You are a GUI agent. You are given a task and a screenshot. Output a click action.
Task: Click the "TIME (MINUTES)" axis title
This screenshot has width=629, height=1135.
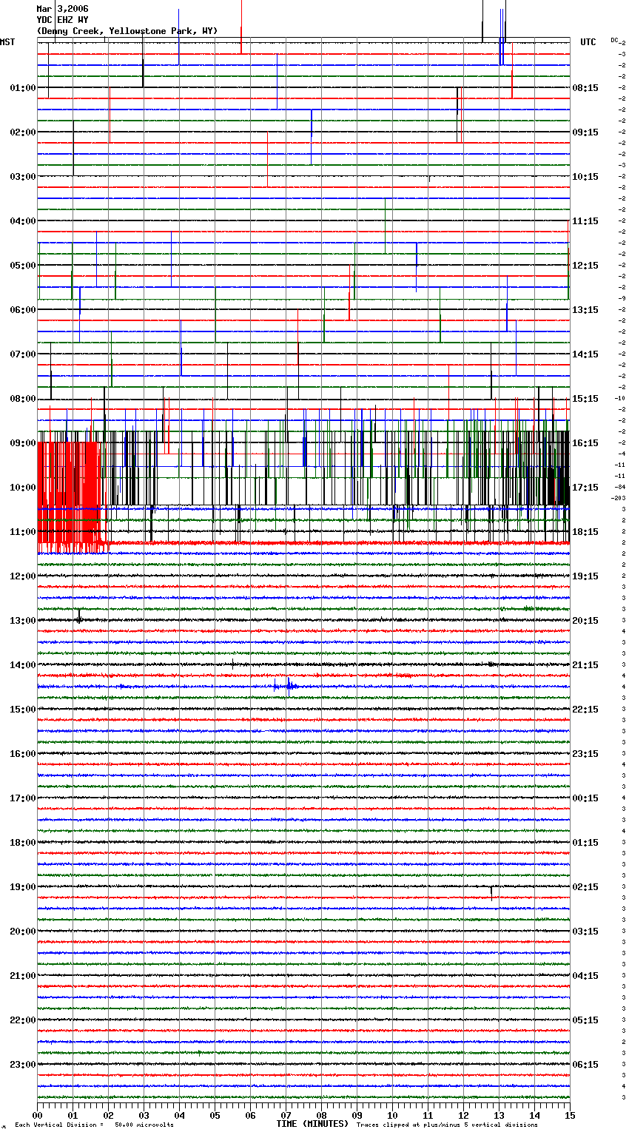[312, 1124]
